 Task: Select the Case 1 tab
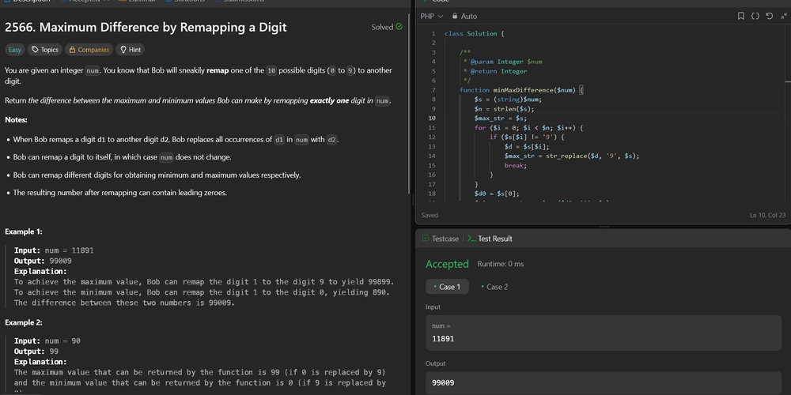click(447, 287)
